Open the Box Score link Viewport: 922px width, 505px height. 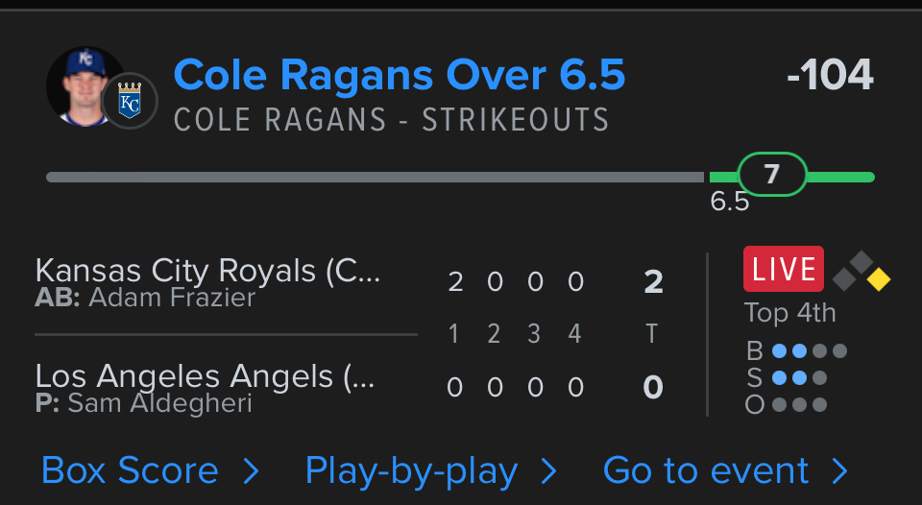130,470
